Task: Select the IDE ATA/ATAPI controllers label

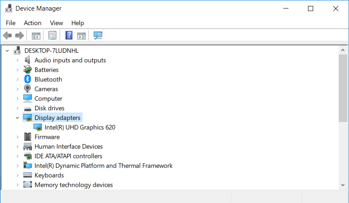Action: (68, 156)
